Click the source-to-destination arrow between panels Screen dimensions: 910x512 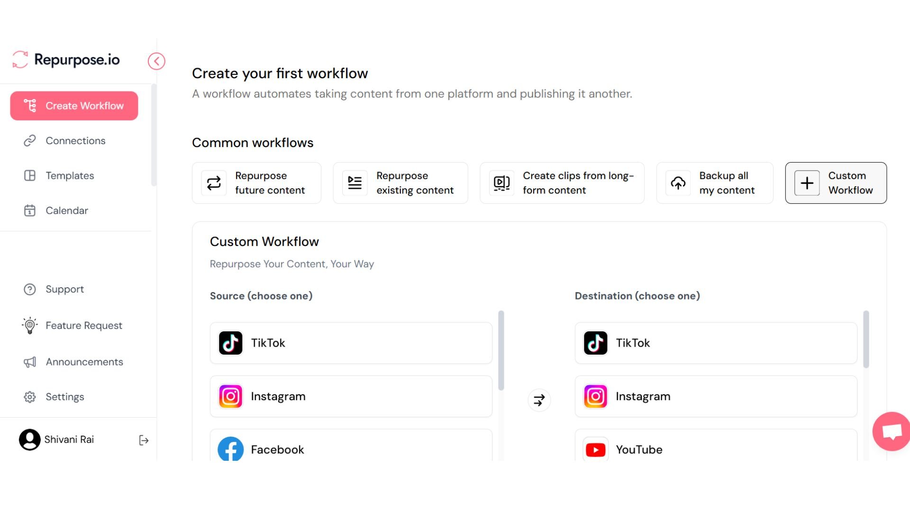coord(539,400)
